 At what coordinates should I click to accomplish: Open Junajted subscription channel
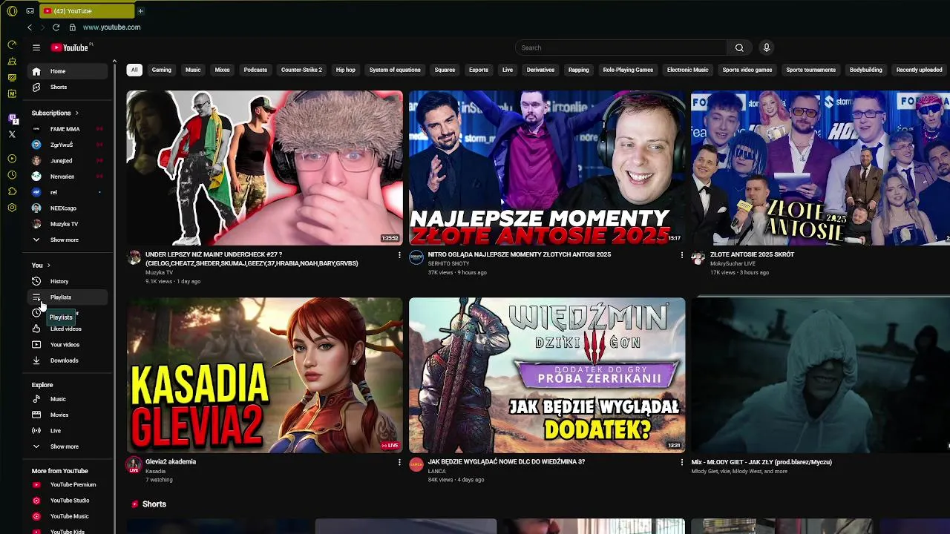click(x=68, y=161)
